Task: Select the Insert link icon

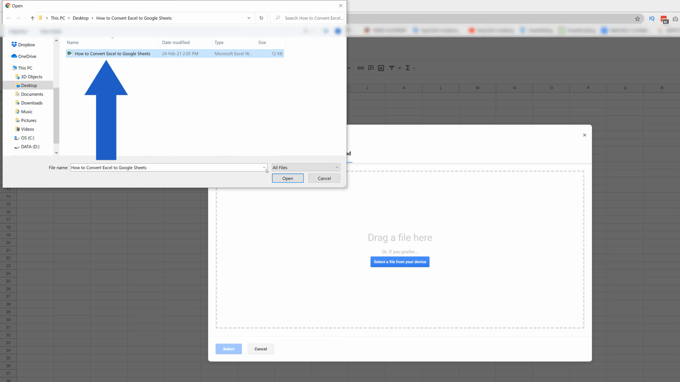Action: [x=360, y=68]
